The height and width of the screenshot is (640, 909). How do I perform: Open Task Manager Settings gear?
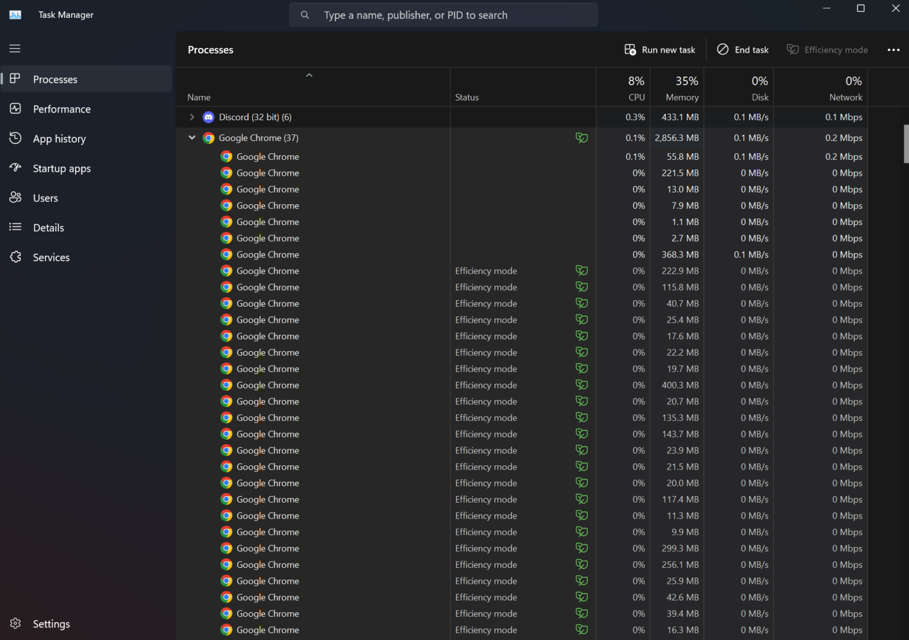tap(16, 623)
